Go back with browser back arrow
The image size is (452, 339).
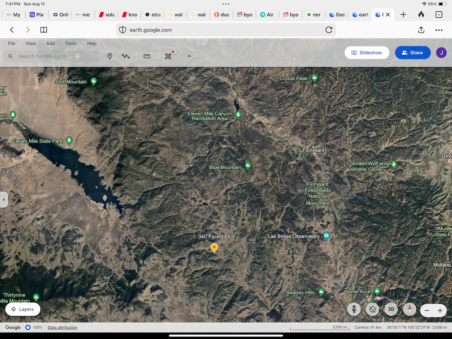[x=12, y=30]
